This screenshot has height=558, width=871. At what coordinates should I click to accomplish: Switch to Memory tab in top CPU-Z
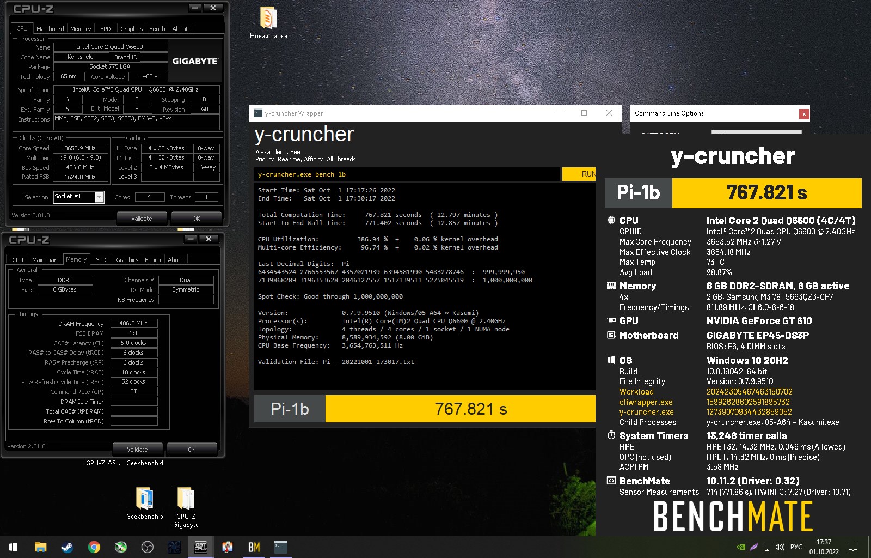(x=81, y=29)
